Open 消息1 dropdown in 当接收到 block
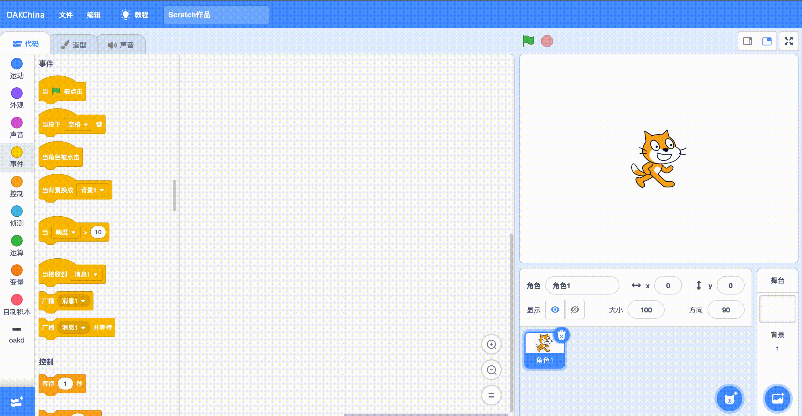802x416 pixels. (x=86, y=275)
